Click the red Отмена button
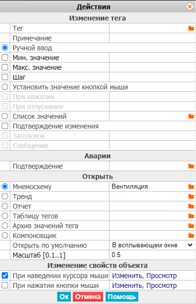Screen dimensions: 196x304 tap(88, 297)
